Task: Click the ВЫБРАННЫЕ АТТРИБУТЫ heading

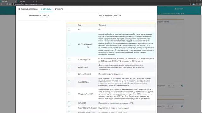Action: [x=39, y=15]
